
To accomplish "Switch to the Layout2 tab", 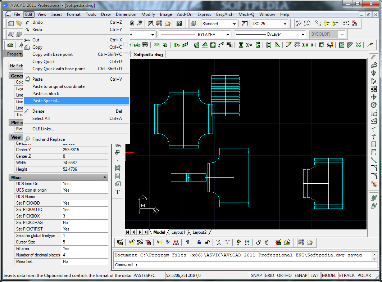I will [200, 232].
